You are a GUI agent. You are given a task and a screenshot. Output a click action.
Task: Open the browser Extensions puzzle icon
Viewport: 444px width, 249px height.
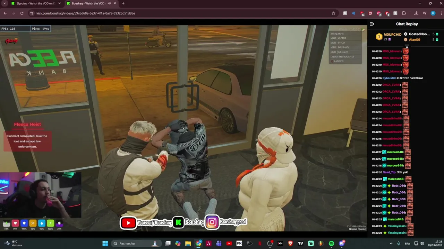click(404, 13)
